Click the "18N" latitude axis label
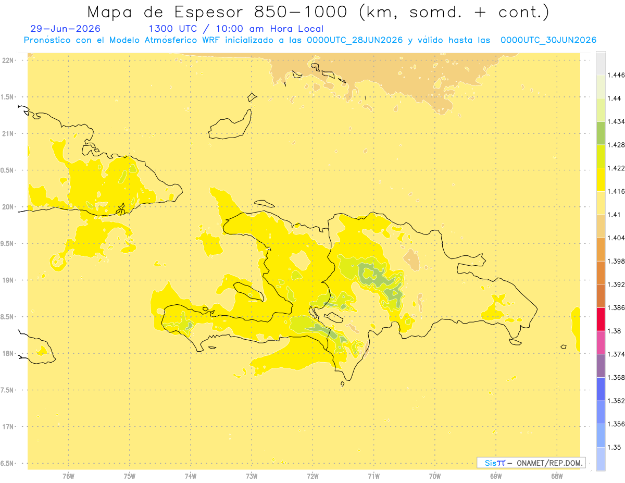The height and width of the screenshot is (483, 625). pos(9,354)
